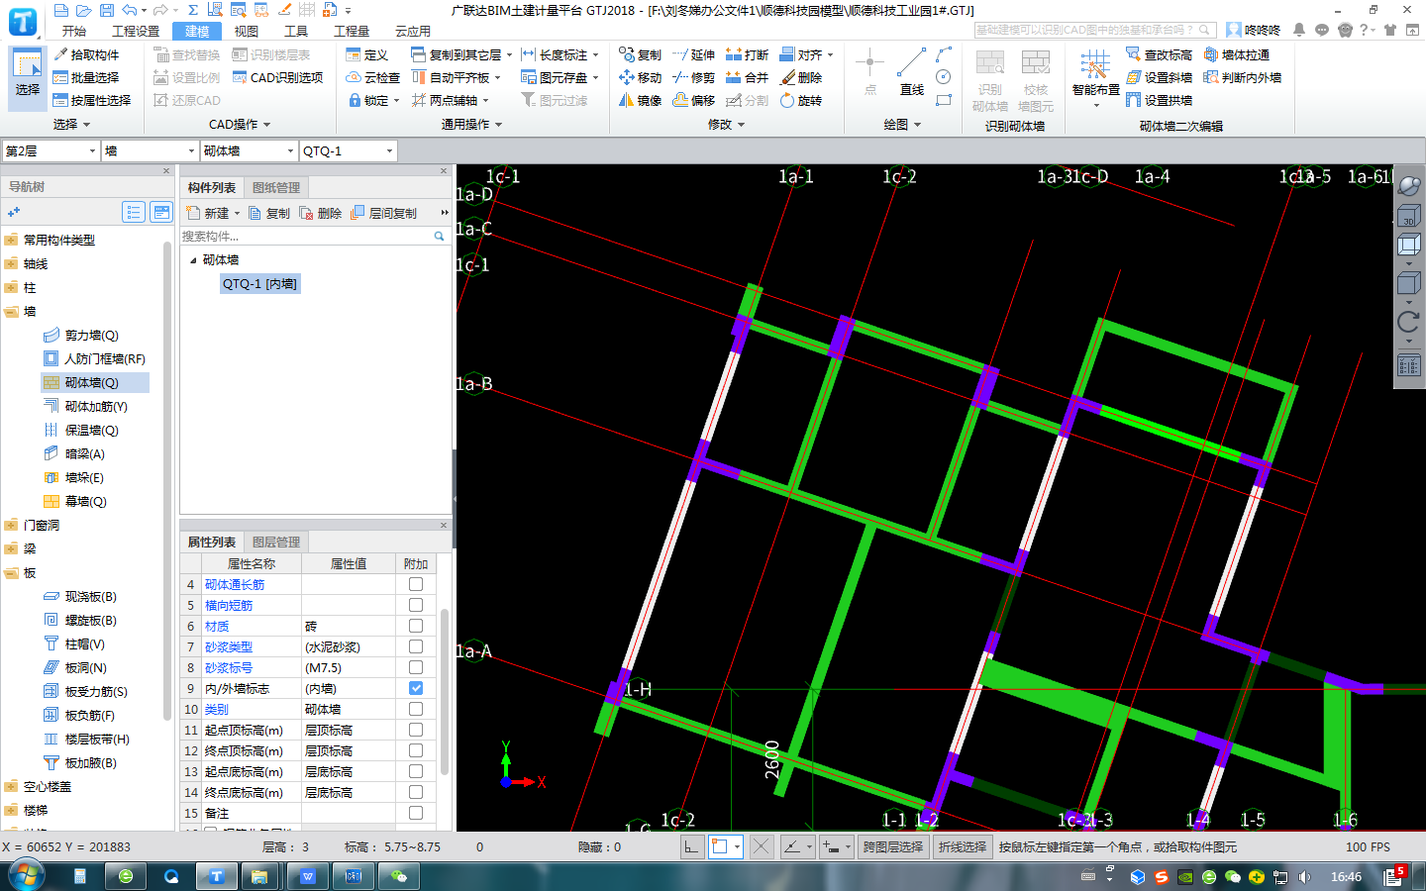Click the 层间复制 button
The width and height of the screenshot is (1426, 891).
click(383, 213)
